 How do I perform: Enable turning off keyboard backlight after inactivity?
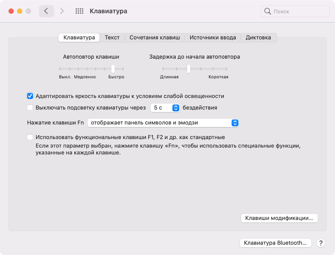[x=30, y=107]
